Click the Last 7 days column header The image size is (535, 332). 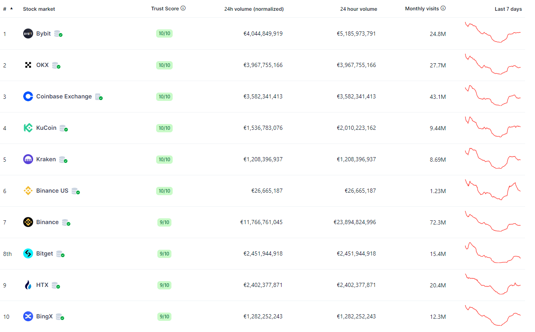tap(508, 9)
